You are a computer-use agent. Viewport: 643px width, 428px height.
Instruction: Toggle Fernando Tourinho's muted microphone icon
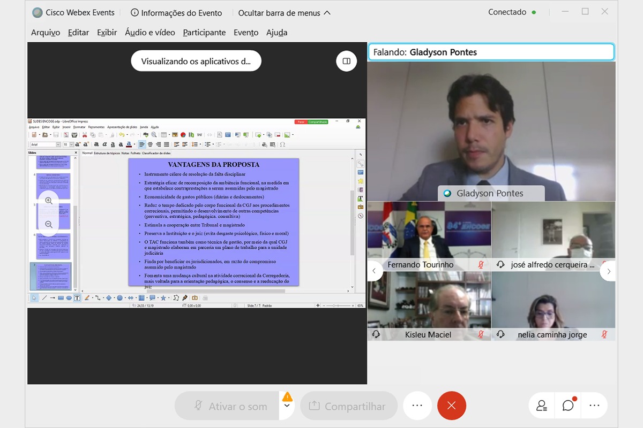pos(481,265)
